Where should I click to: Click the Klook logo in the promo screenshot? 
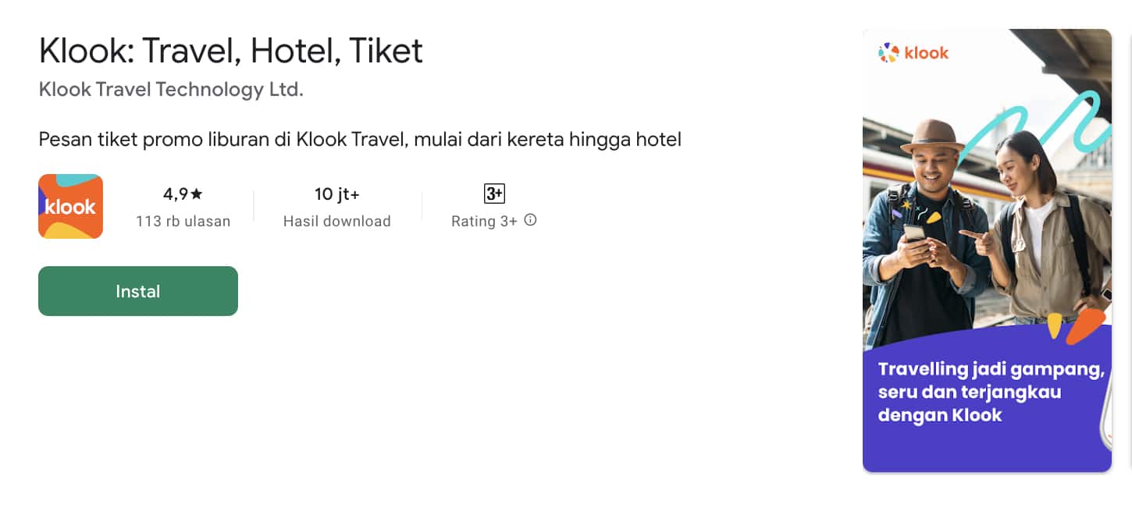click(912, 52)
